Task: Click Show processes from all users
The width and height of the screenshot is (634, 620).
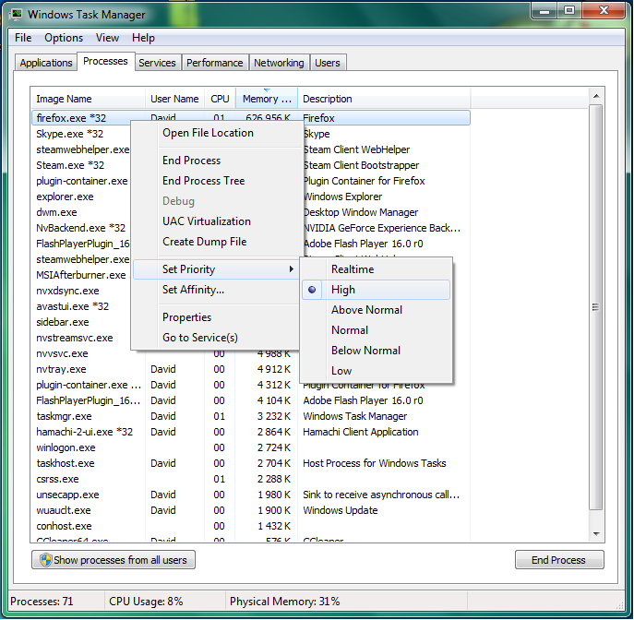Action: (x=114, y=560)
